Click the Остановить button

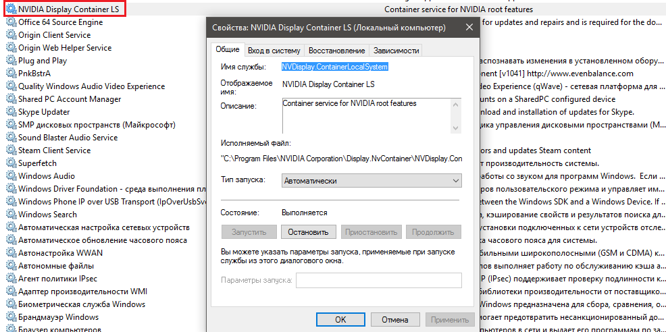point(309,232)
